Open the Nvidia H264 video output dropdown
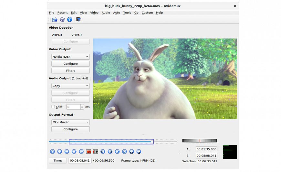The width and height of the screenshot is (281, 172). click(70, 57)
